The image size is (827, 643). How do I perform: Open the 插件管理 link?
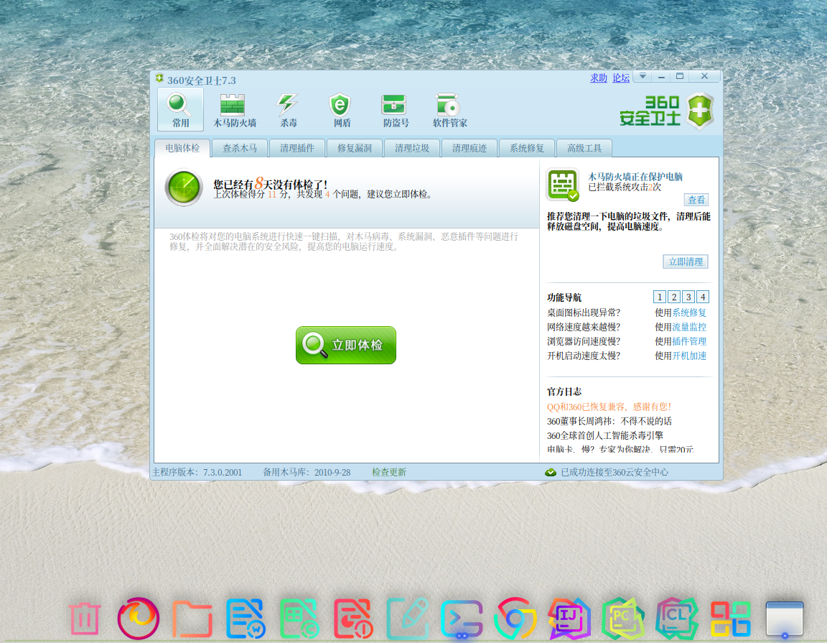[x=689, y=341]
